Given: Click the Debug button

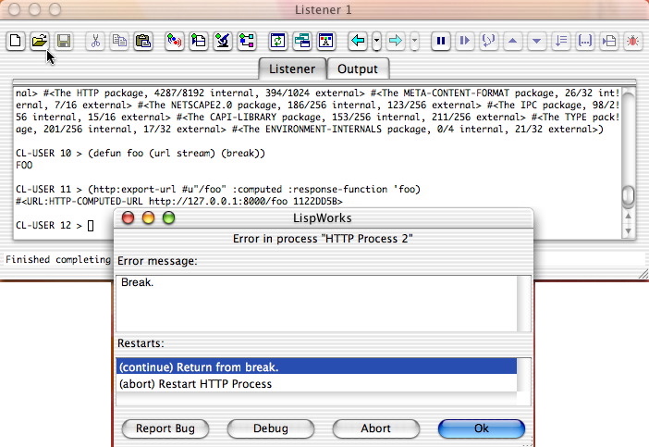Looking at the screenshot, I should coord(271,428).
